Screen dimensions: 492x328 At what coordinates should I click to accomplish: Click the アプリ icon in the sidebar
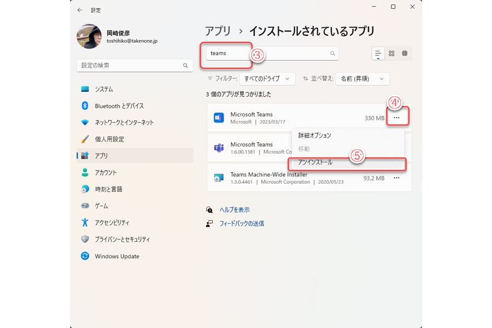(x=85, y=156)
